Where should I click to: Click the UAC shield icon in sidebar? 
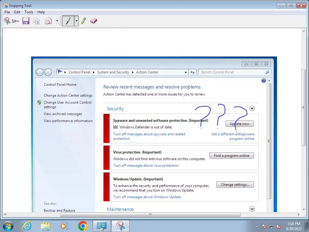(x=39, y=102)
